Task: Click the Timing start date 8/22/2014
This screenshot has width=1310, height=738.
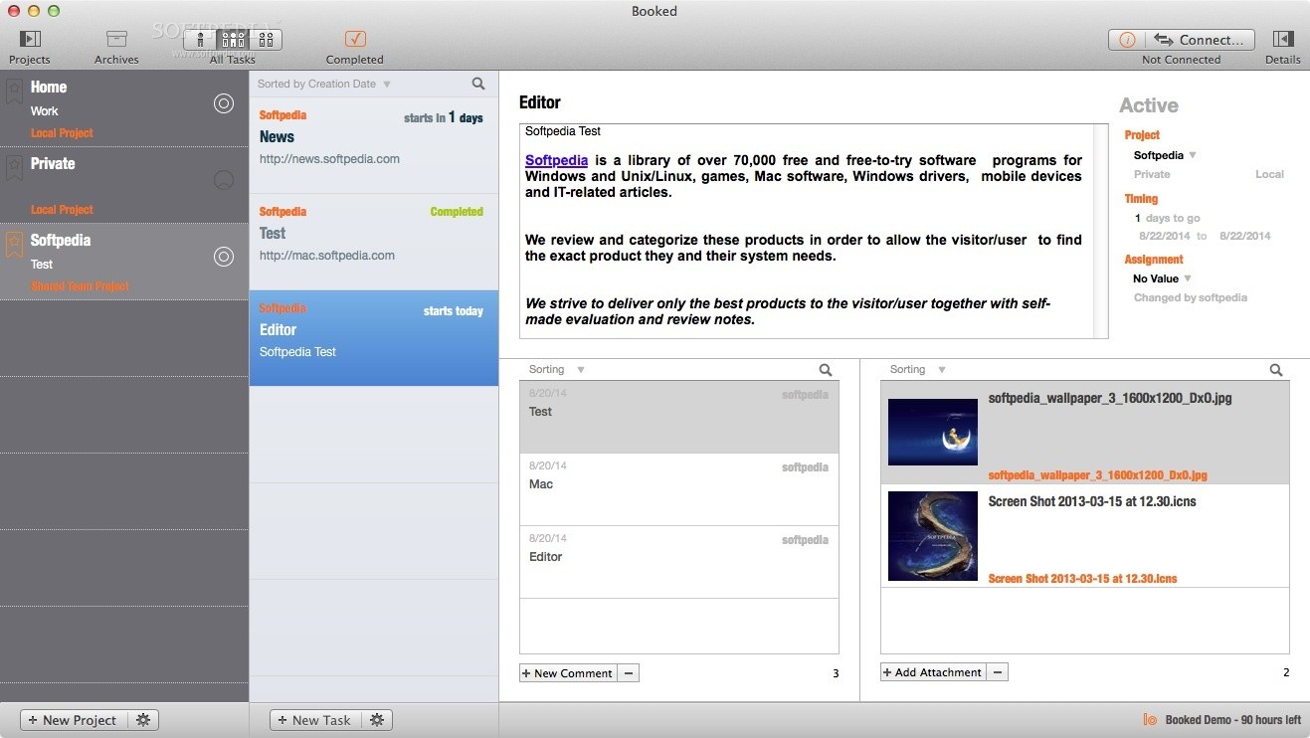Action: pyautogui.click(x=1164, y=236)
